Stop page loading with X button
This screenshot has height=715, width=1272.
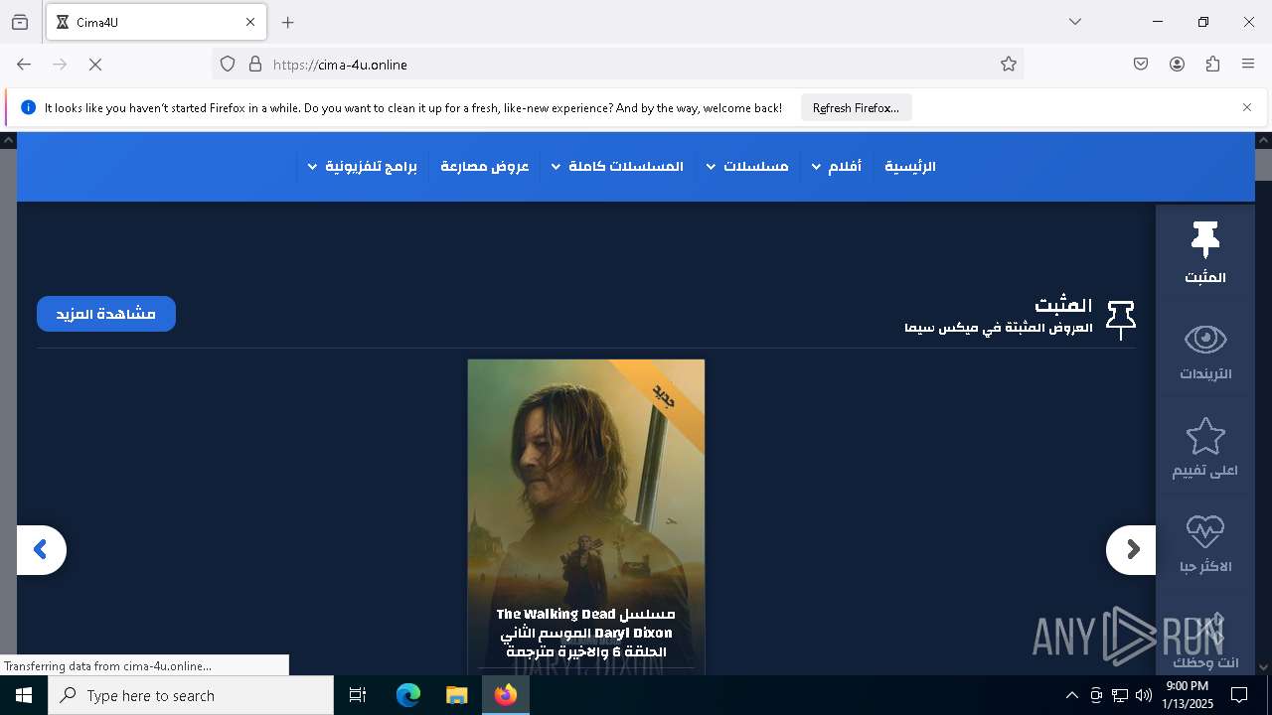click(x=95, y=65)
